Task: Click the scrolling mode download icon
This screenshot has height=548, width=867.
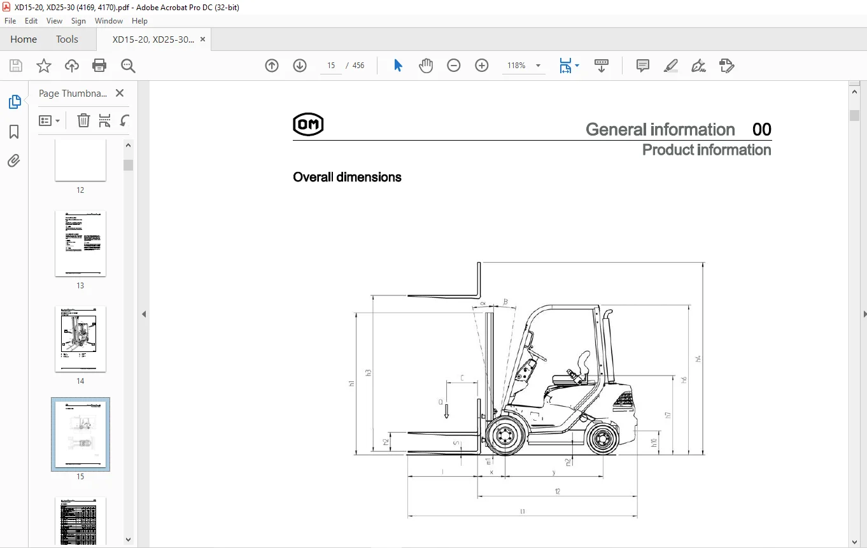Action: (x=602, y=66)
